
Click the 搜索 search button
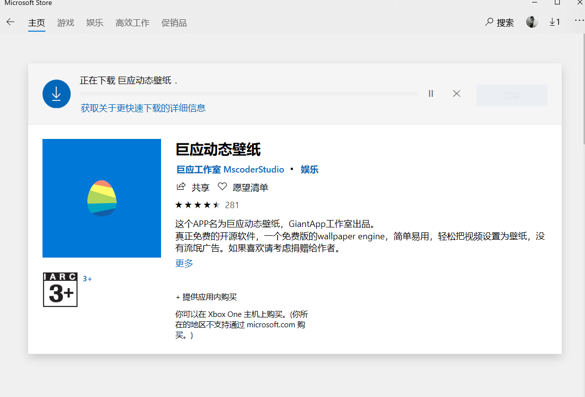[x=500, y=22]
